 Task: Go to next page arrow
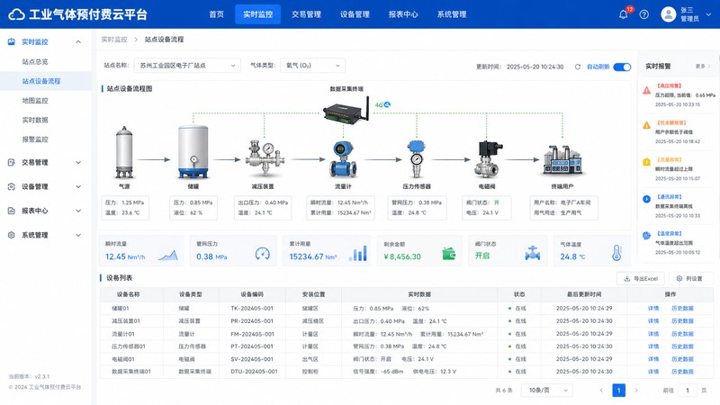636,391
